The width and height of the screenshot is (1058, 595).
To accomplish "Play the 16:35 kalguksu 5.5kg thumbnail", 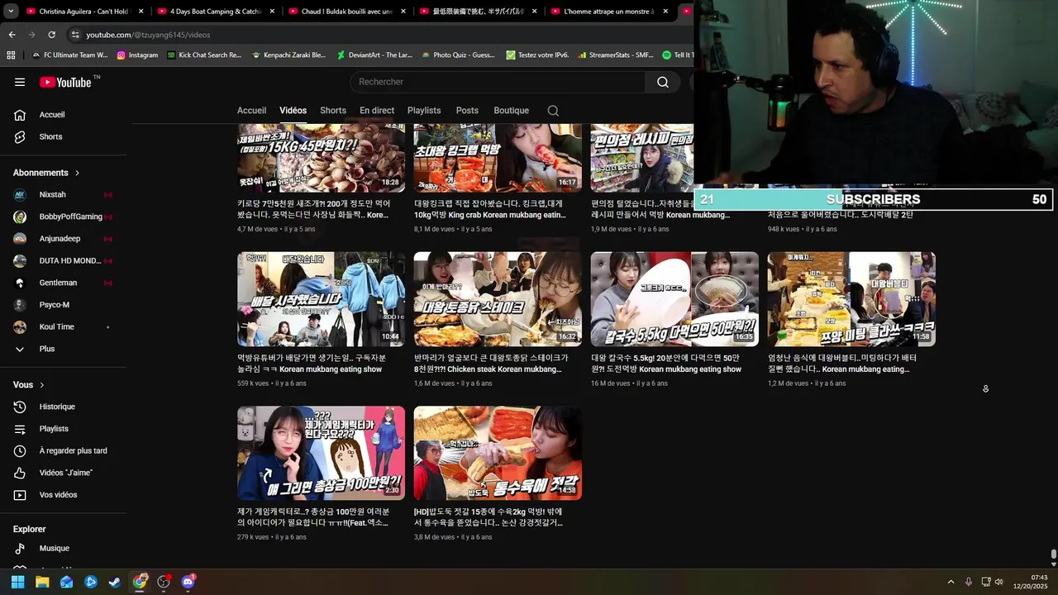I will 674,299.
